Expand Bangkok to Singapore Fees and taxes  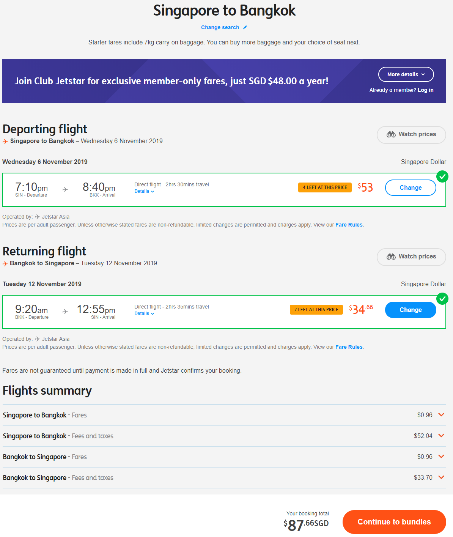click(x=441, y=477)
